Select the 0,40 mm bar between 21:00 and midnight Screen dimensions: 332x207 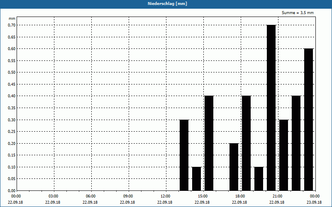click(296, 143)
